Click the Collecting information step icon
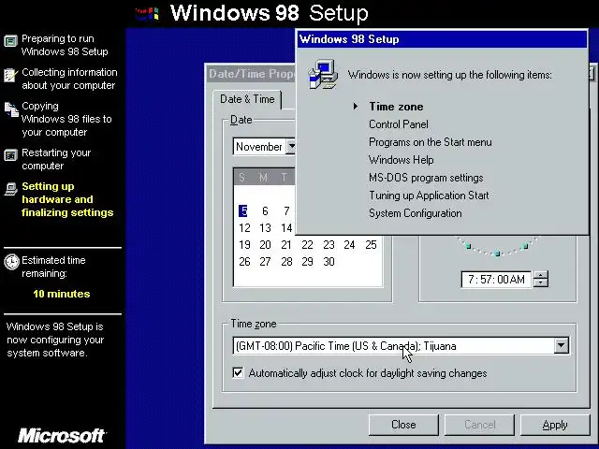Viewport: 599px width, 449px height. 10,75
